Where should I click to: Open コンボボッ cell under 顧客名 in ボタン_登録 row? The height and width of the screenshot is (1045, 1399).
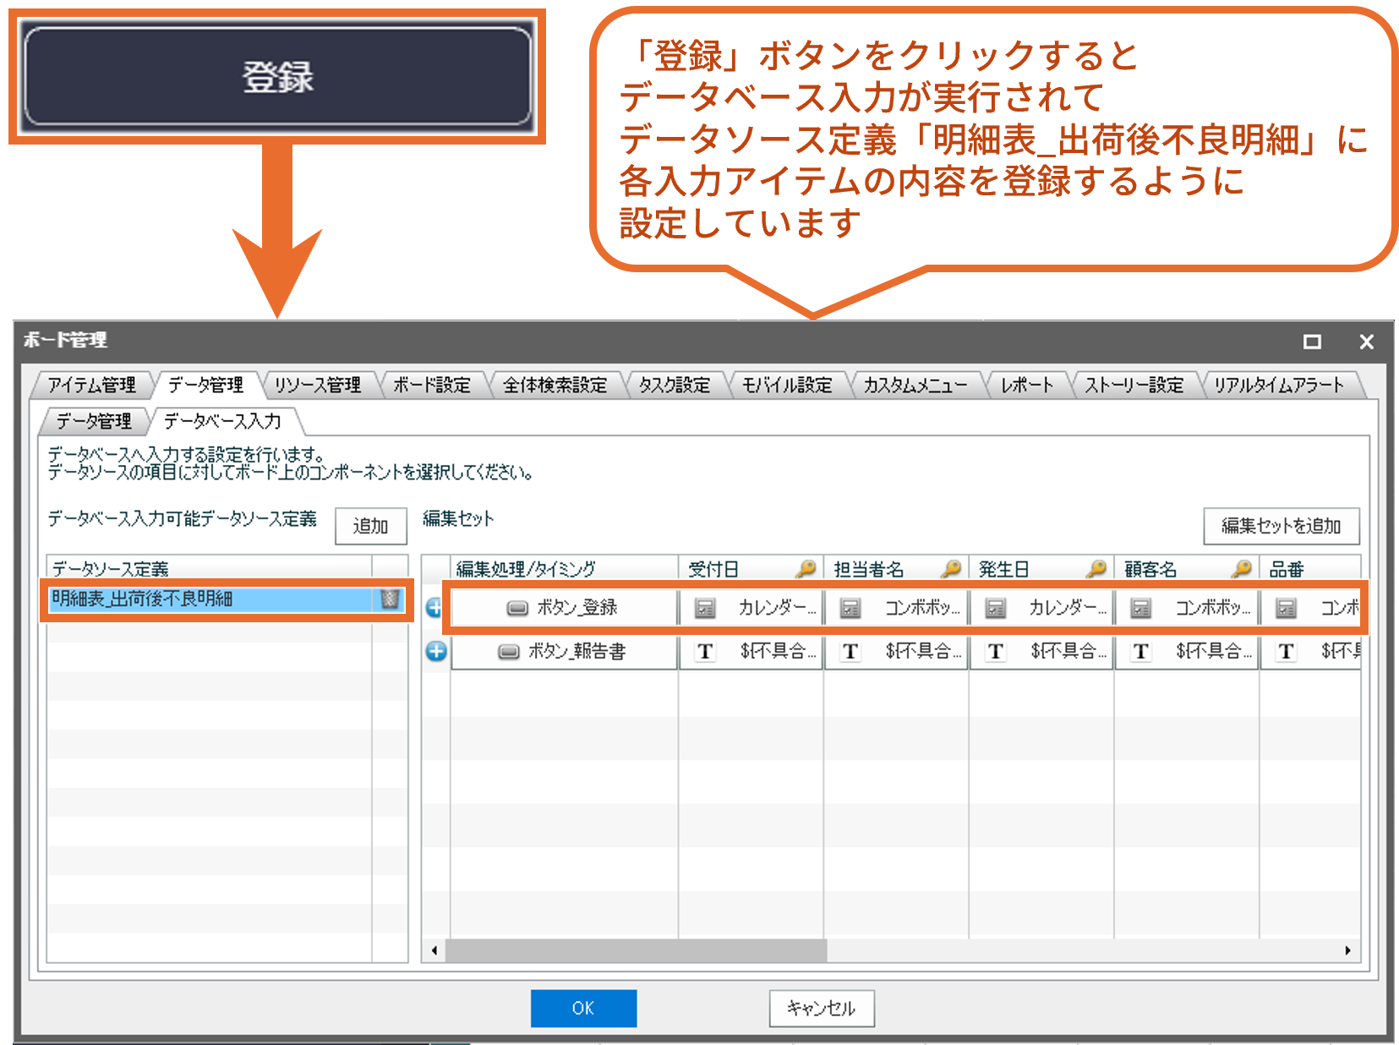point(1188,607)
